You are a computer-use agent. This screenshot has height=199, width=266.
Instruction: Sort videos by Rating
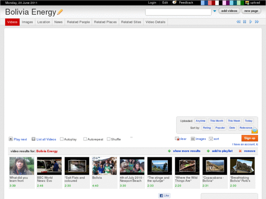[207, 128]
